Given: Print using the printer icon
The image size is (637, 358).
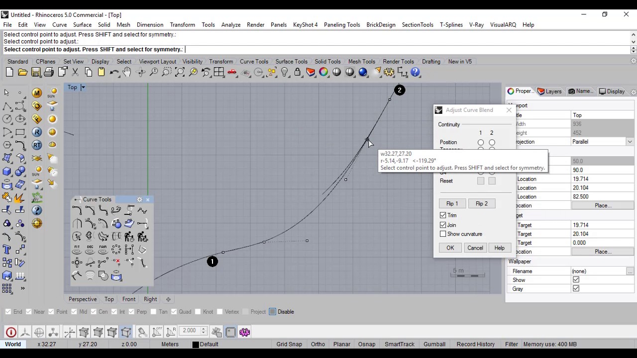Looking at the screenshot, I should (x=49, y=73).
